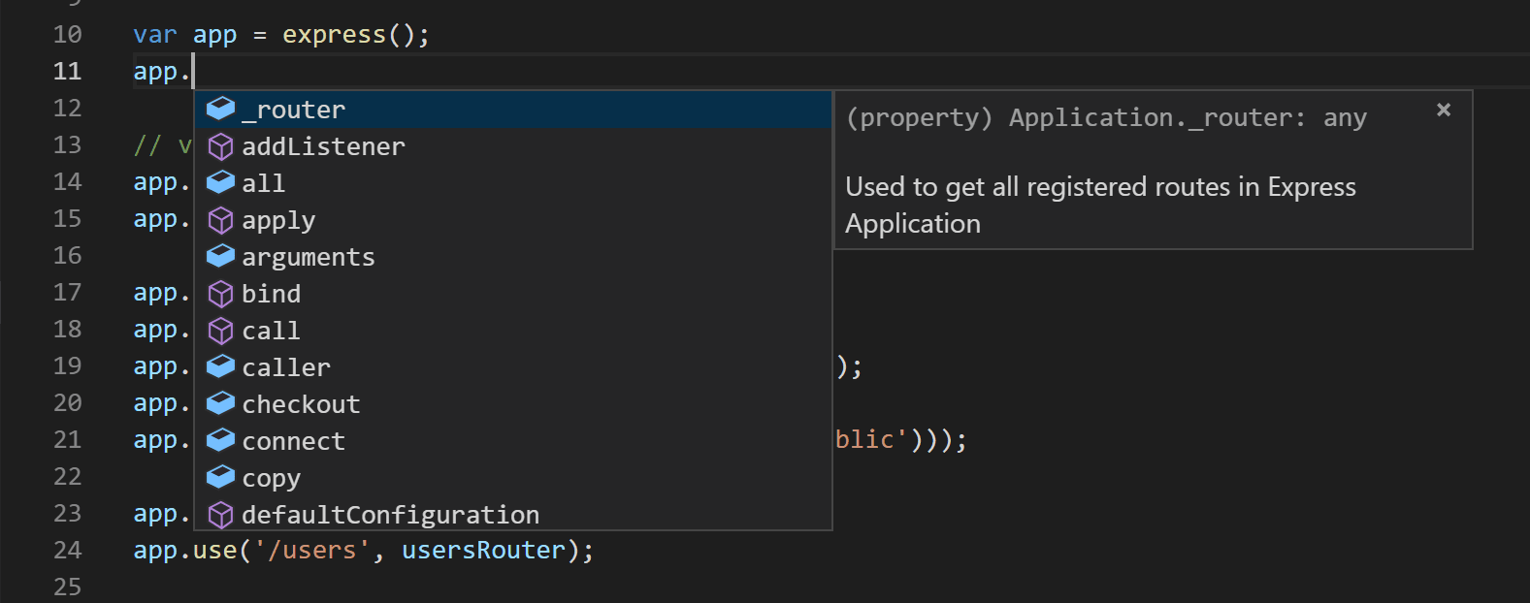Pick the caller suggestion entry
Image resolution: width=1530 pixels, height=603 pixels.
286,367
